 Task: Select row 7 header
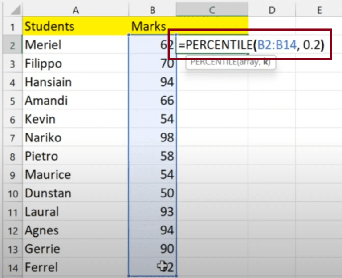(12, 137)
